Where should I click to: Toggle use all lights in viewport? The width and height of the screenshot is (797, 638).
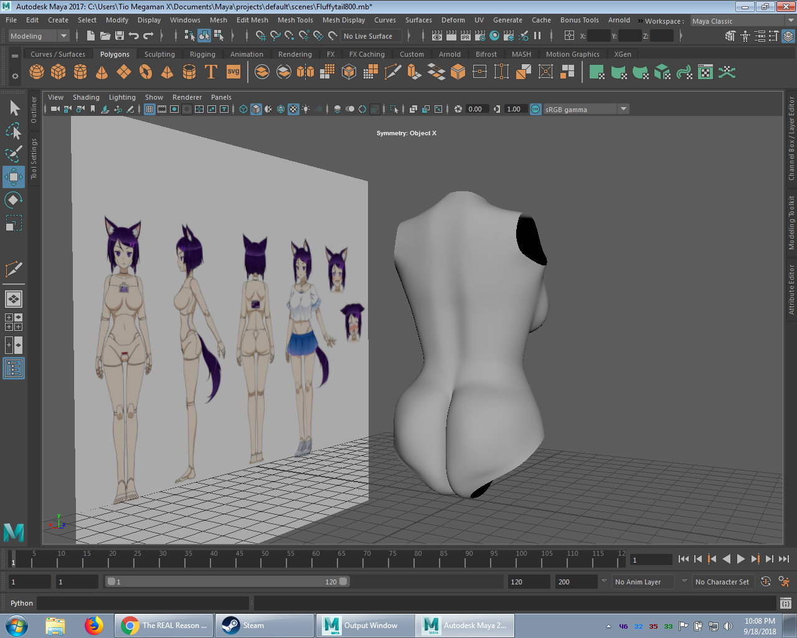tap(306, 109)
